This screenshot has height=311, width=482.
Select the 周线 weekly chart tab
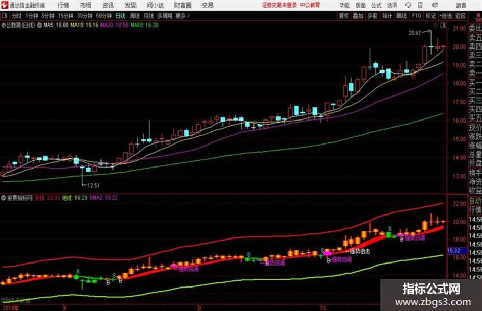coord(135,16)
